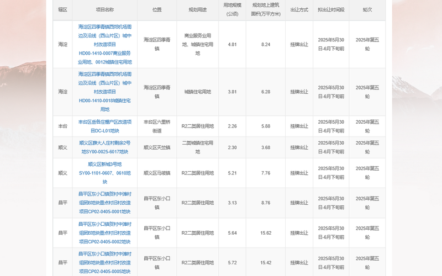Open the 顺义区新城3号地 project link
442x276 pixels.
tap(105, 173)
